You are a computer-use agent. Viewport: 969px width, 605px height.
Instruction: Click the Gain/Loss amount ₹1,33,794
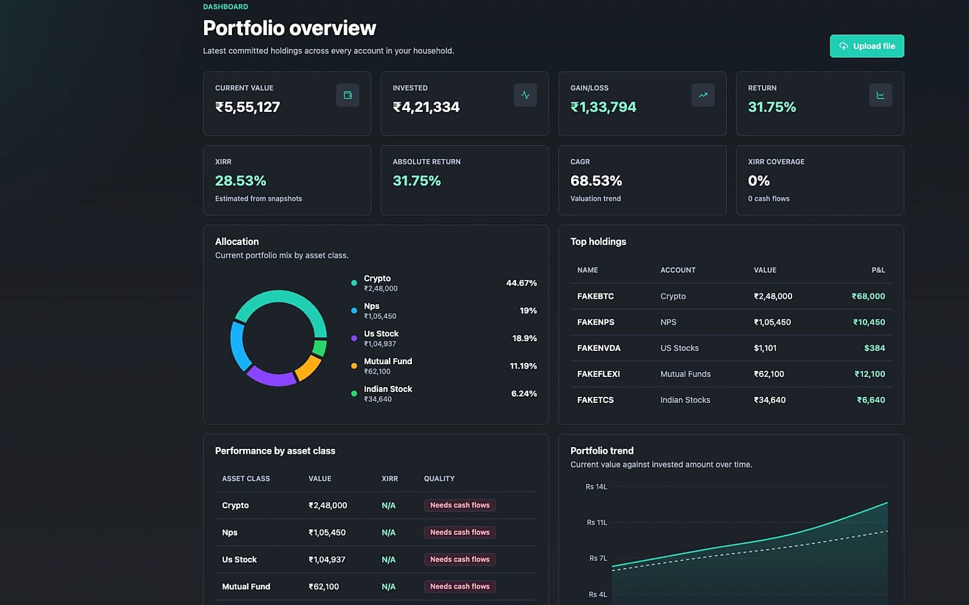[x=603, y=107]
